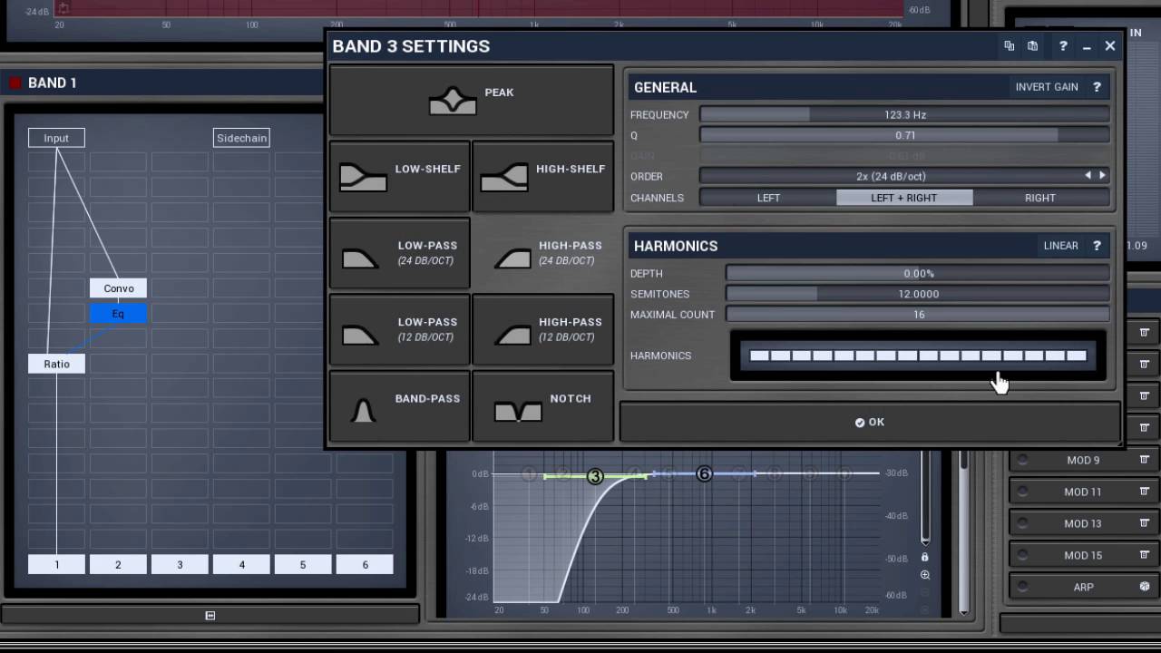
Task: Open the menu icon on MOD 9 row
Action: pos(1145,460)
